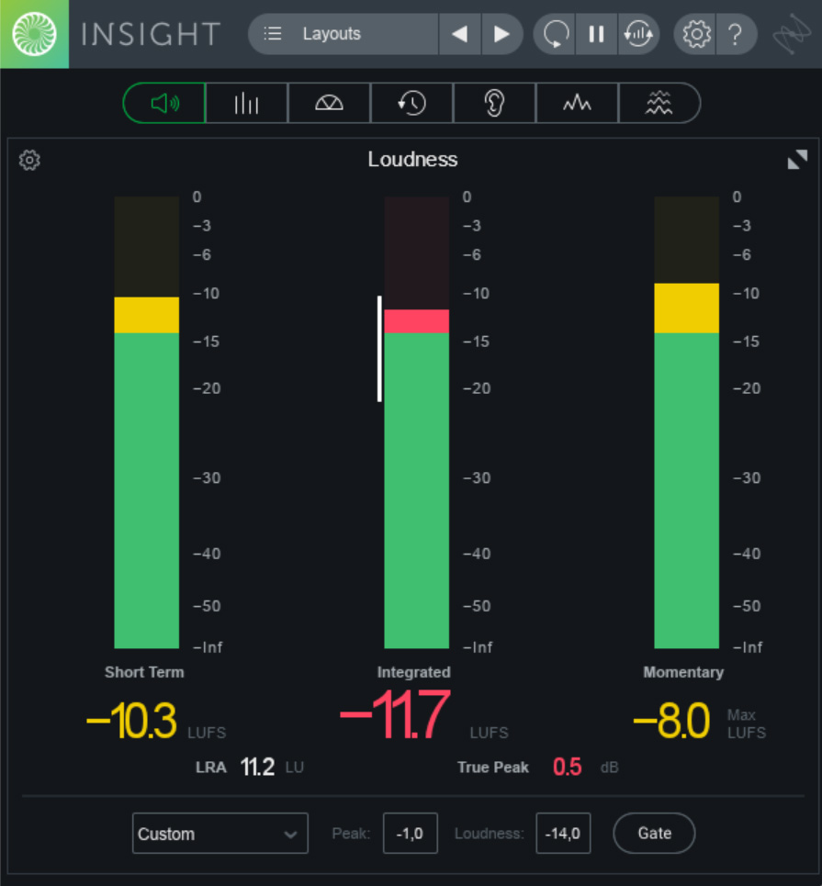Click the Integrated loudness meter bar
Image resolution: width=822 pixels, height=886 pixels.
pos(417,422)
